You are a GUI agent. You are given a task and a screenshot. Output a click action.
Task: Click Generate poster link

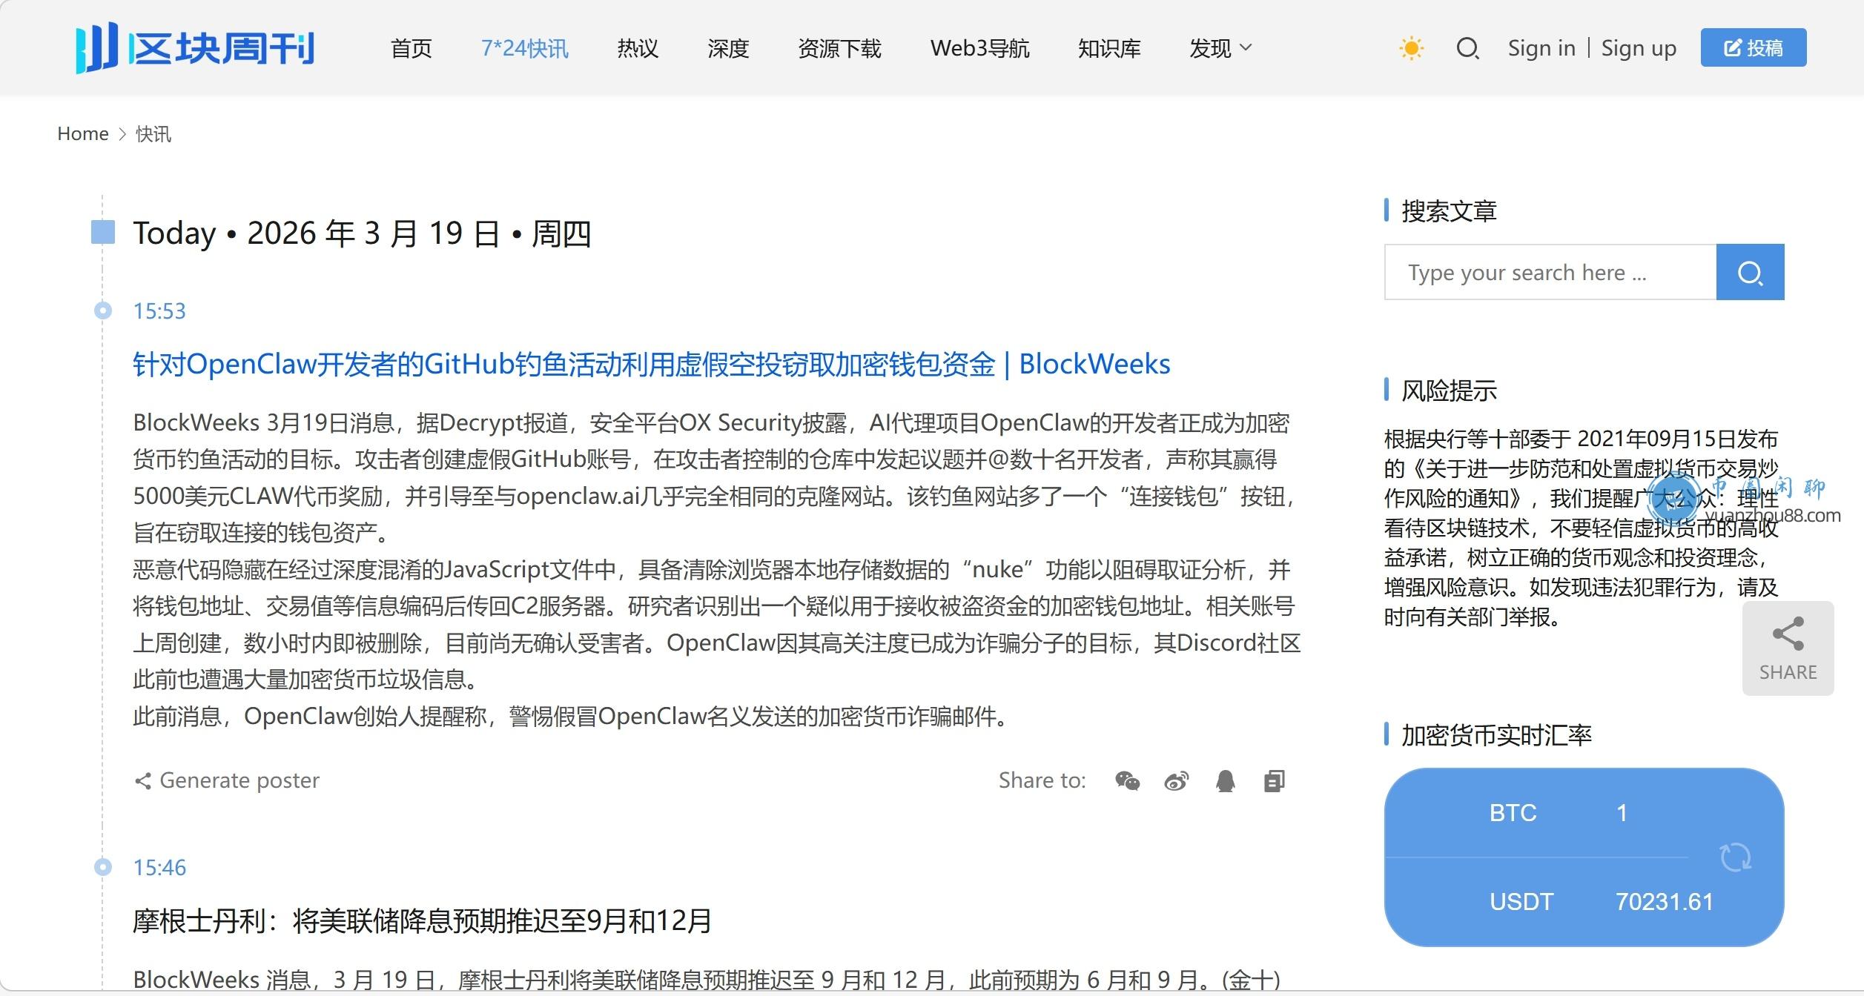coord(228,780)
